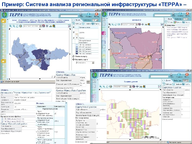Click print icon in bottom-right map toolbar
The height and width of the screenshot is (144, 192).
[141, 87]
